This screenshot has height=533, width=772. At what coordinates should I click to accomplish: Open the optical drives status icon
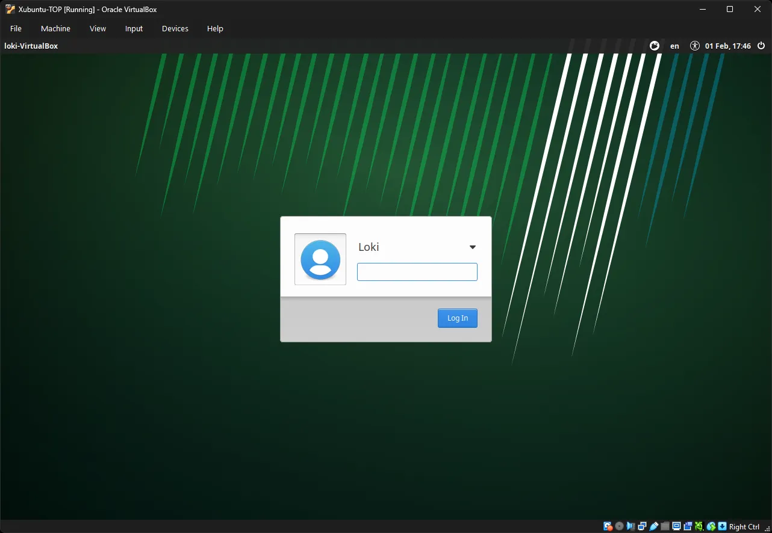618,526
